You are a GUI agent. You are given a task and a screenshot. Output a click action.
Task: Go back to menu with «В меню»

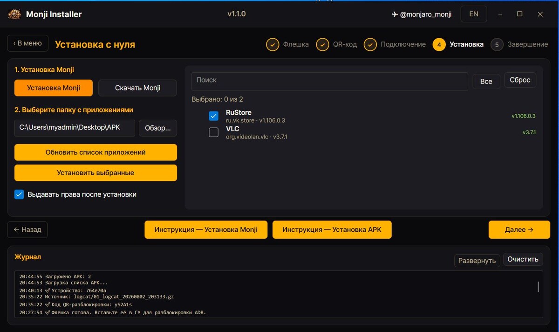point(27,43)
